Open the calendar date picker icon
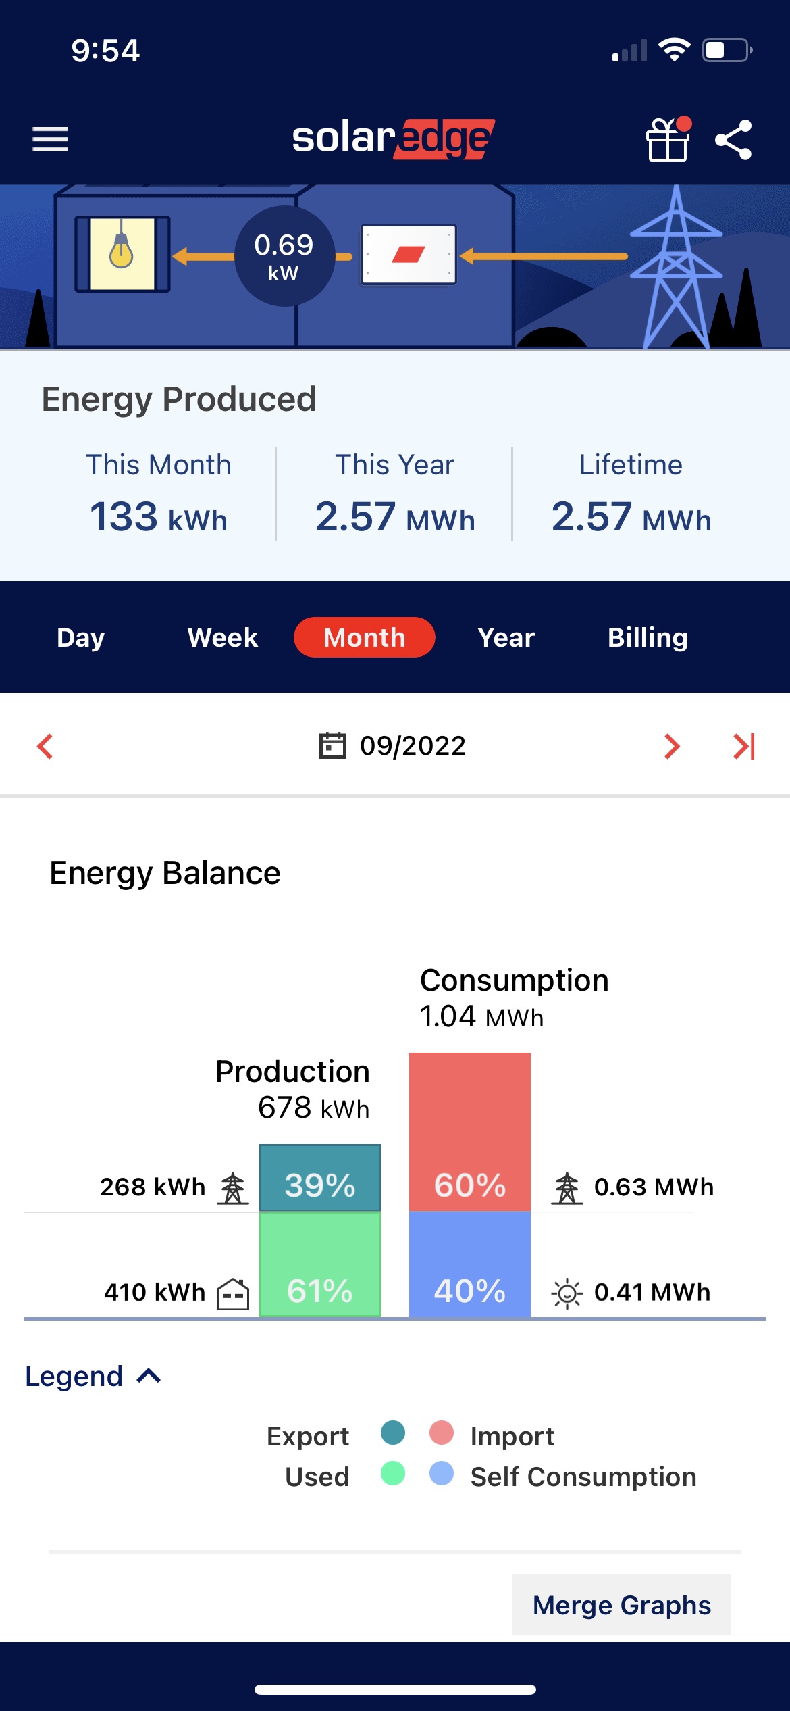The image size is (790, 1711). (332, 746)
